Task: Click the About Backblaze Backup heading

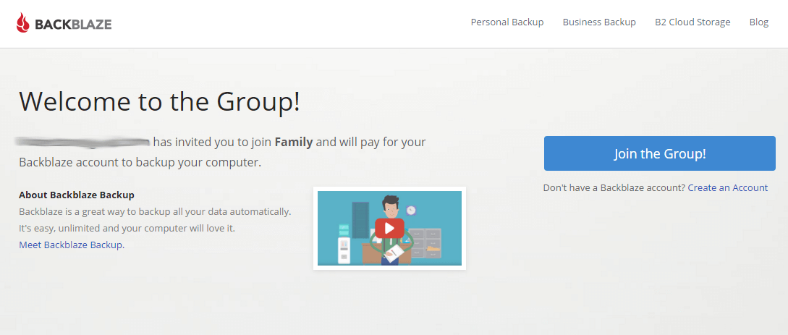Action: click(x=77, y=195)
